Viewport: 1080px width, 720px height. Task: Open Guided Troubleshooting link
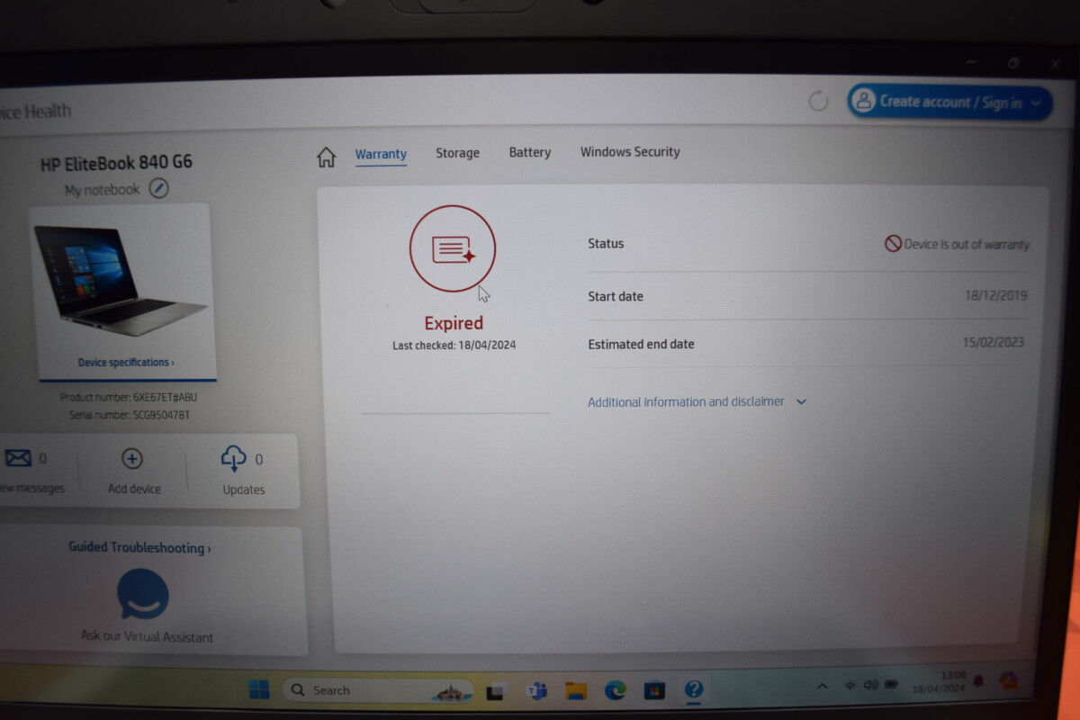pyautogui.click(x=139, y=547)
